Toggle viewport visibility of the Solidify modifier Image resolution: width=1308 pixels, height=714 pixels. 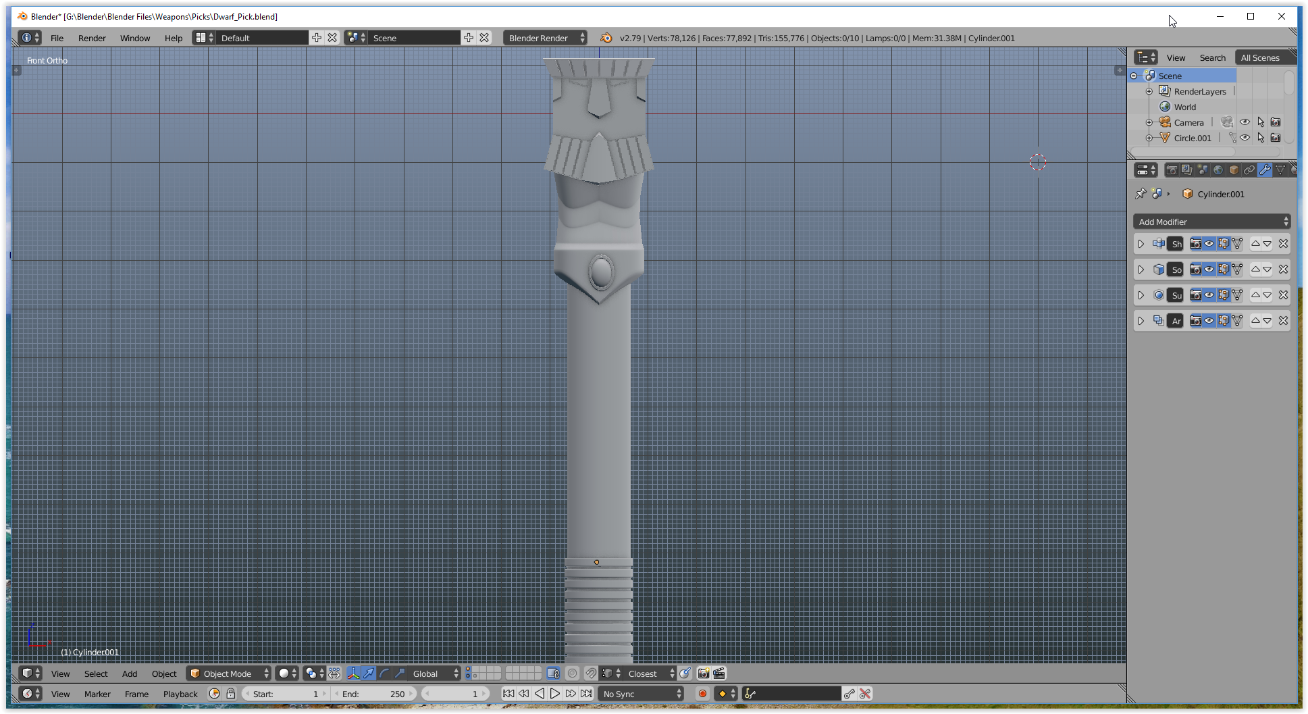coord(1209,270)
